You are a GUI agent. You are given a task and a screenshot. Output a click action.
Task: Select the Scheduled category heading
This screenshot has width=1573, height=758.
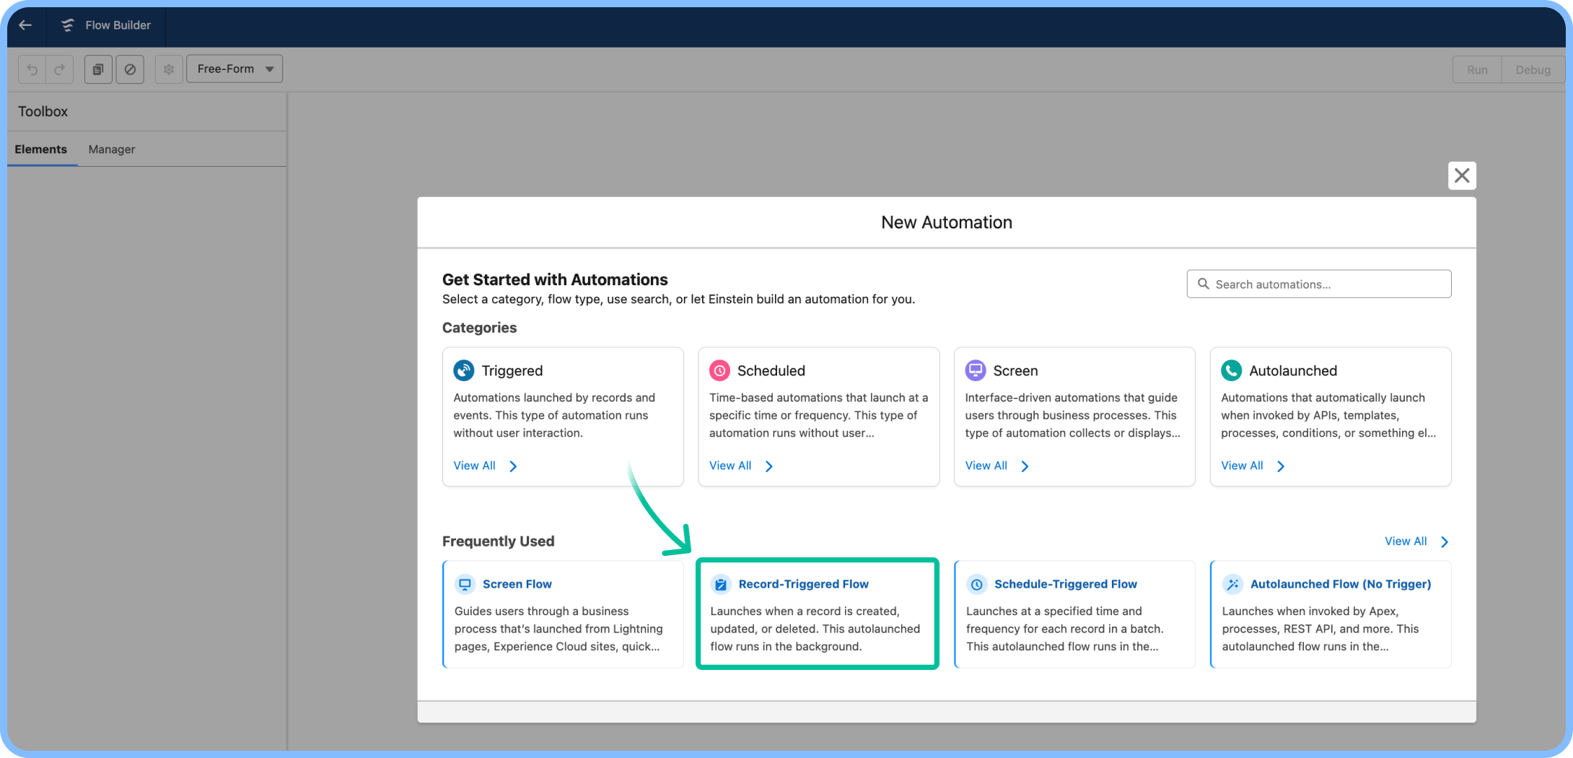point(771,371)
